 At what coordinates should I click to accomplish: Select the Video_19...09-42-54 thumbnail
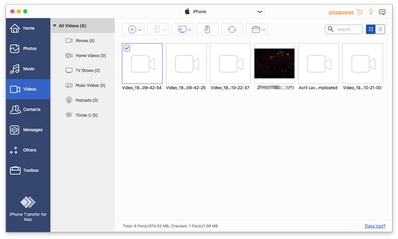[142, 64]
